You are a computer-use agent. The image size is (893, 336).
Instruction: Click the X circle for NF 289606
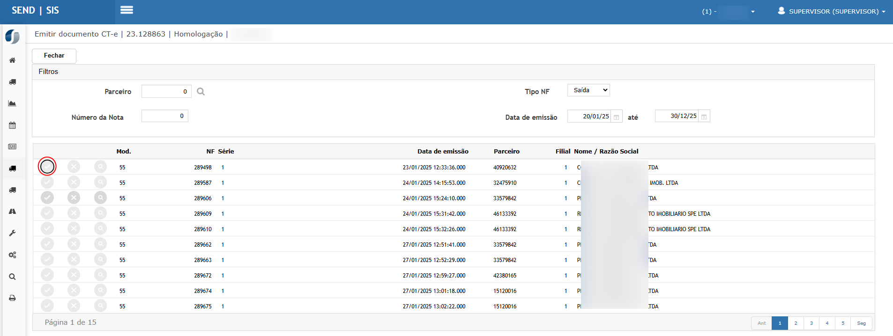point(74,197)
